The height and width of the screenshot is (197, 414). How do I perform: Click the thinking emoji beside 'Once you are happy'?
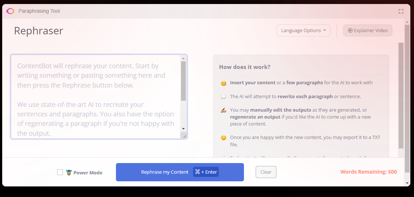[223, 138]
